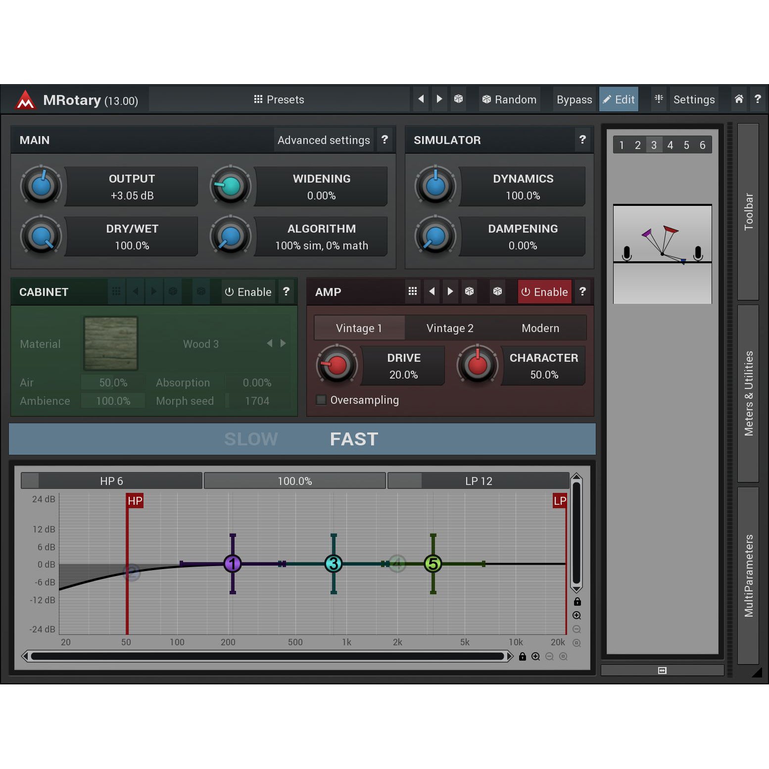Open Advanced settings in MAIN panel
This screenshot has height=769, width=769.
tap(324, 140)
